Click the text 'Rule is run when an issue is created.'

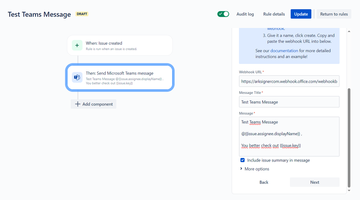point(111,49)
